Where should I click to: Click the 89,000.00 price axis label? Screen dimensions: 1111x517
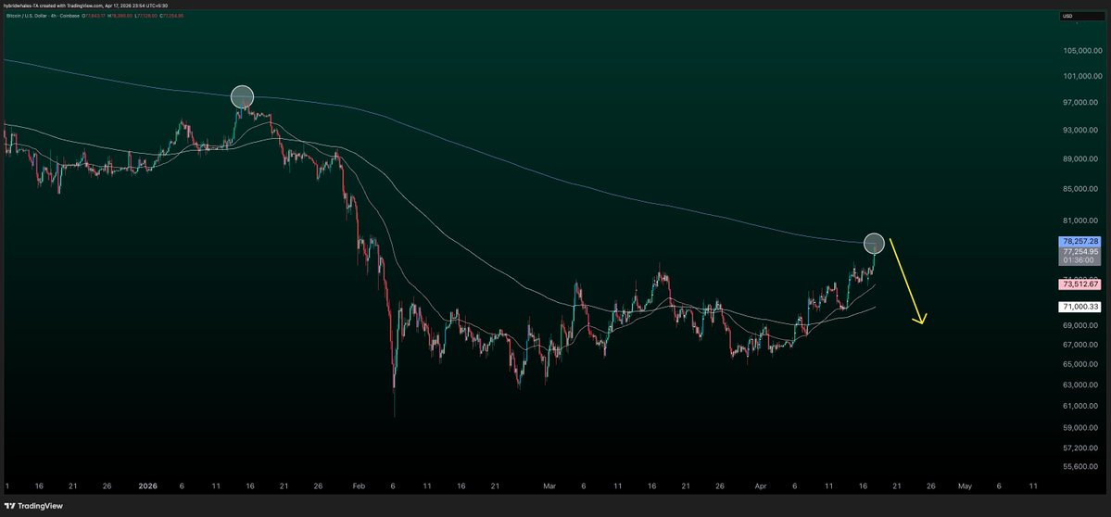point(1080,158)
